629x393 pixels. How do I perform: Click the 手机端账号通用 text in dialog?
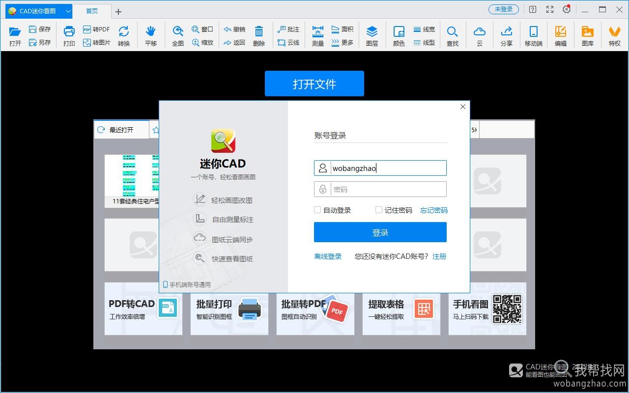pyautogui.click(x=190, y=284)
